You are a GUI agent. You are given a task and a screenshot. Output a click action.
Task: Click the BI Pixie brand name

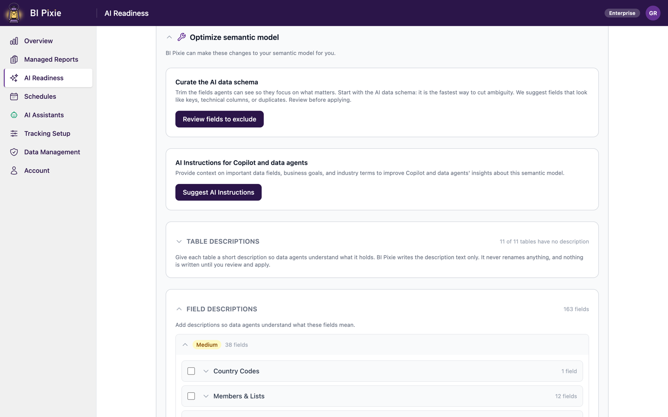tap(46, 13)
